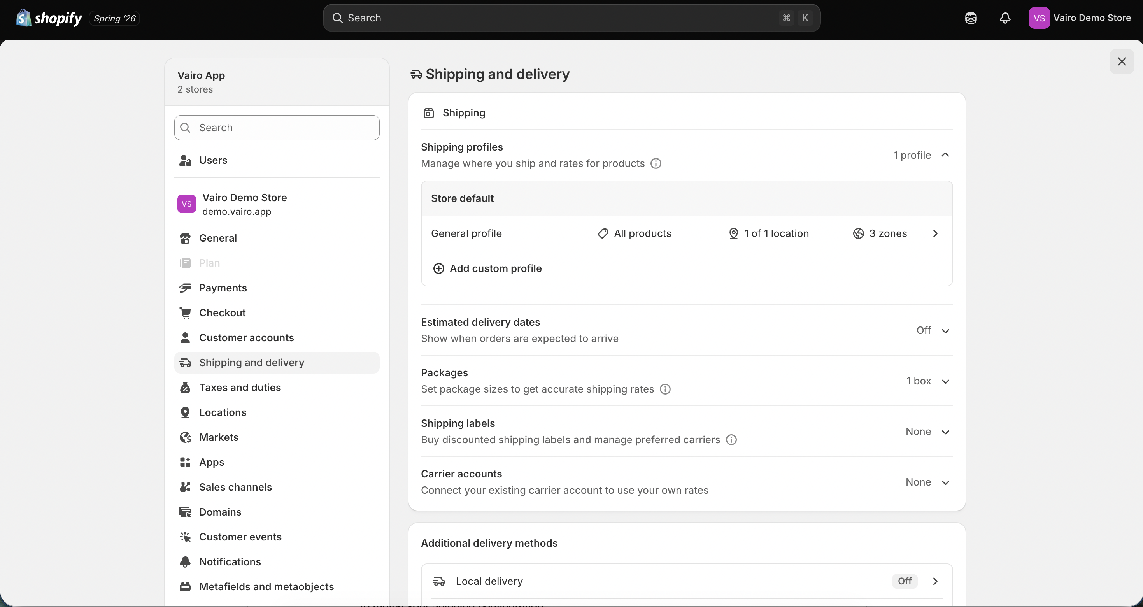The width and height of the screenshot is (1143, 607).
Task: Focus the settings sidebar Search field
Action: point(277,128)
